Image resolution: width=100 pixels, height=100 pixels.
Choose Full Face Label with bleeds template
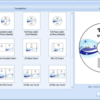click(x=31, y=21)
